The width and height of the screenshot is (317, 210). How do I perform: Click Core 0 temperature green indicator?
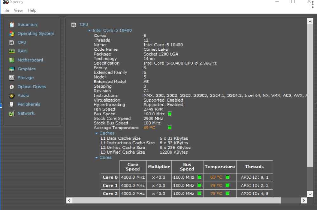(x=227, y=177)
